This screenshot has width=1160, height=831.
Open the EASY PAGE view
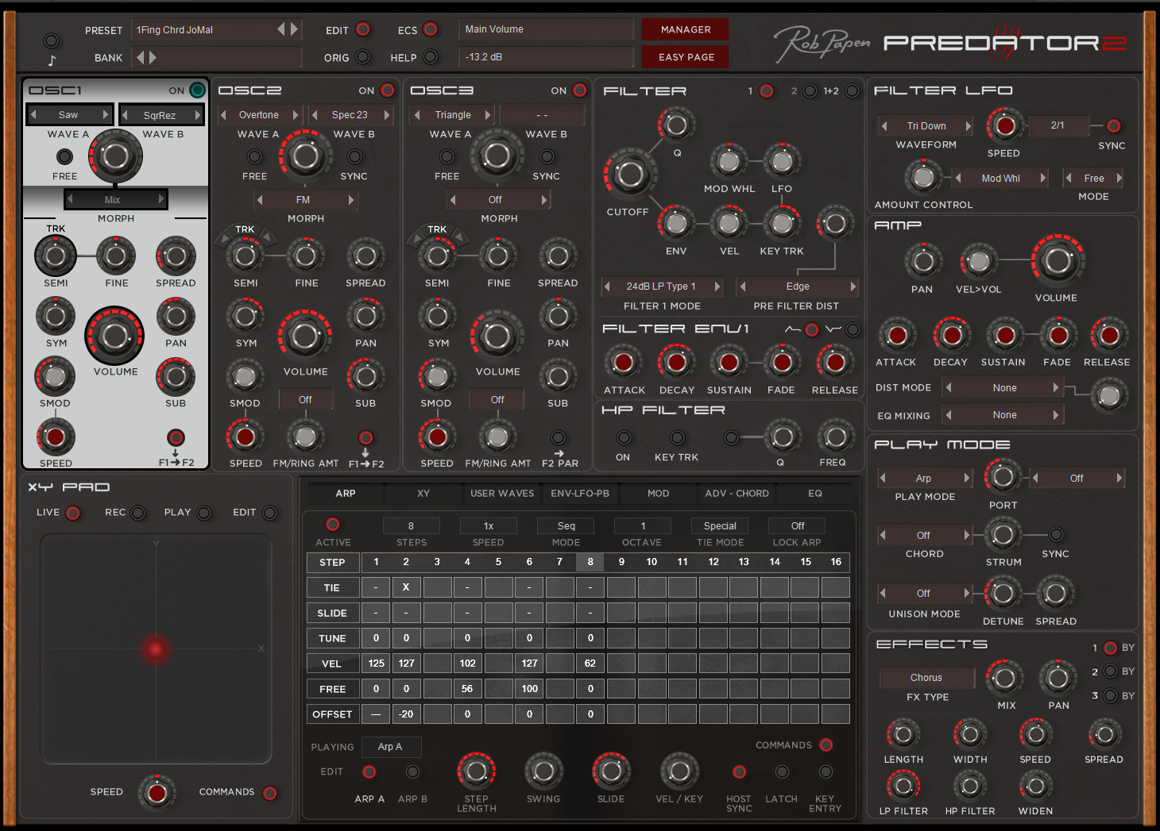(686, 57)
